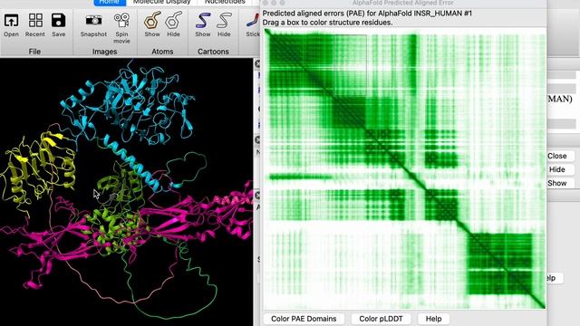Open Help in the PAE window
The image size is (580, 326).
point(433,319)
